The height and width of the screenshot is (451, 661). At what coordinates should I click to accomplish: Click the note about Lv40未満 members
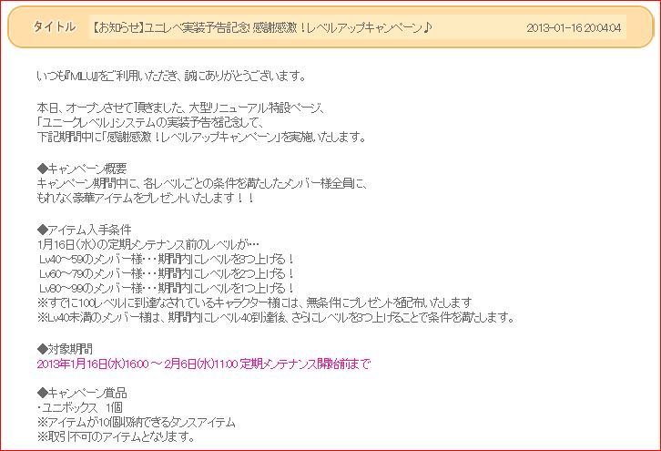coord(276,317)
